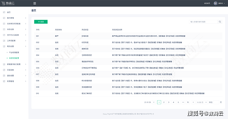Select 风控规则配置 submenu item
This screenshot has height=119, width=228.
coord(14,58)
